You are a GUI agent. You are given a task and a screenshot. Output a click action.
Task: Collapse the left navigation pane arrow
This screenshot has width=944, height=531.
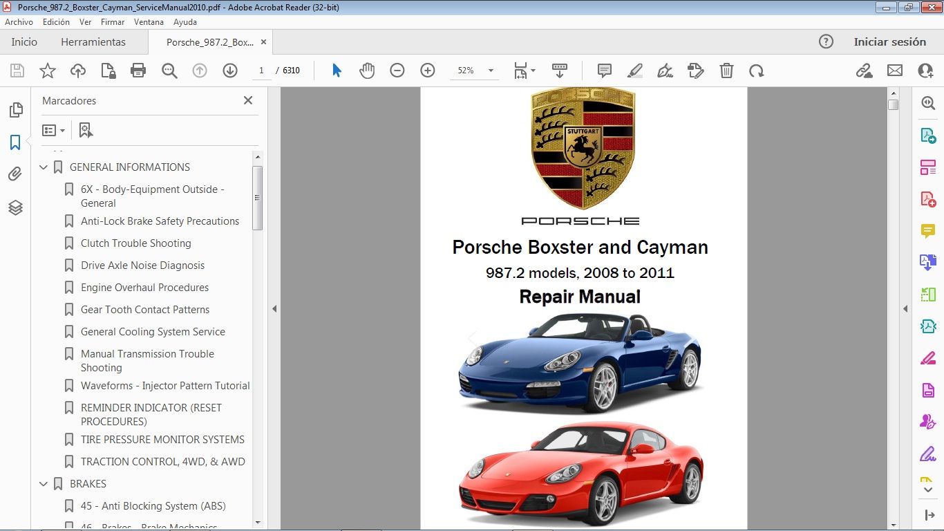pyautogui.click(x=274, y=309)
